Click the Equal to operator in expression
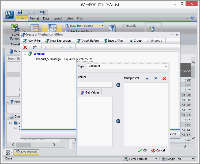The height and width of the screenshot is (164, 200). [x=70, y=59]
